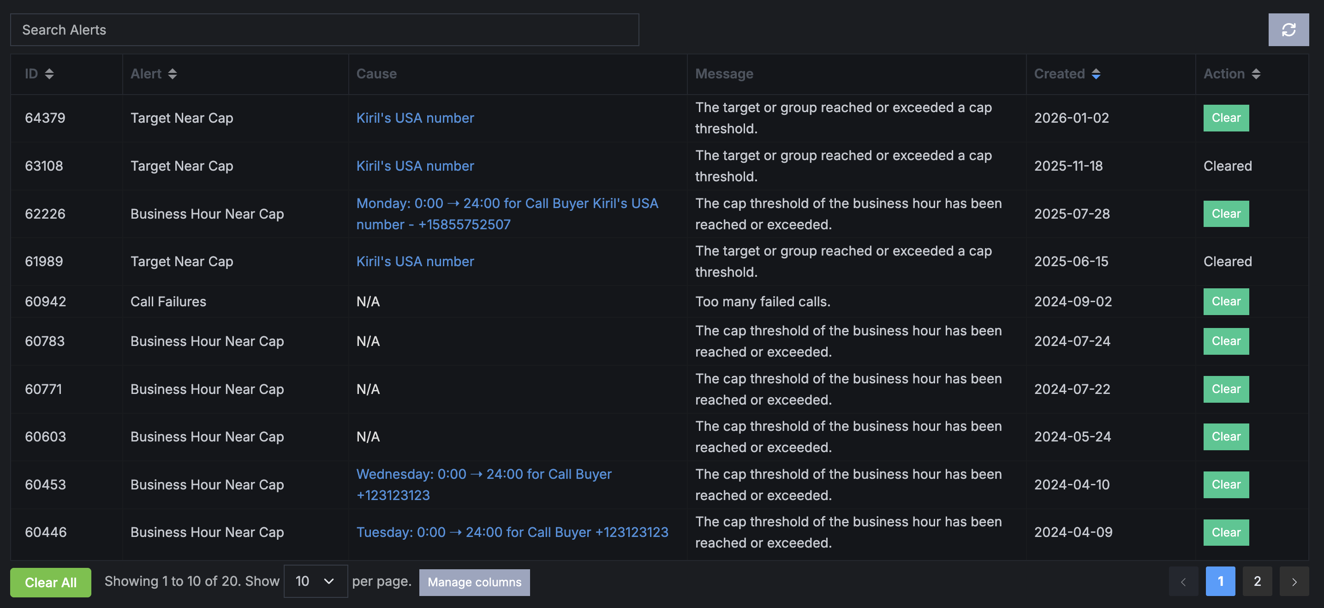
Task: Open page 2 of alerts
Action: [x=1257, y=581]
